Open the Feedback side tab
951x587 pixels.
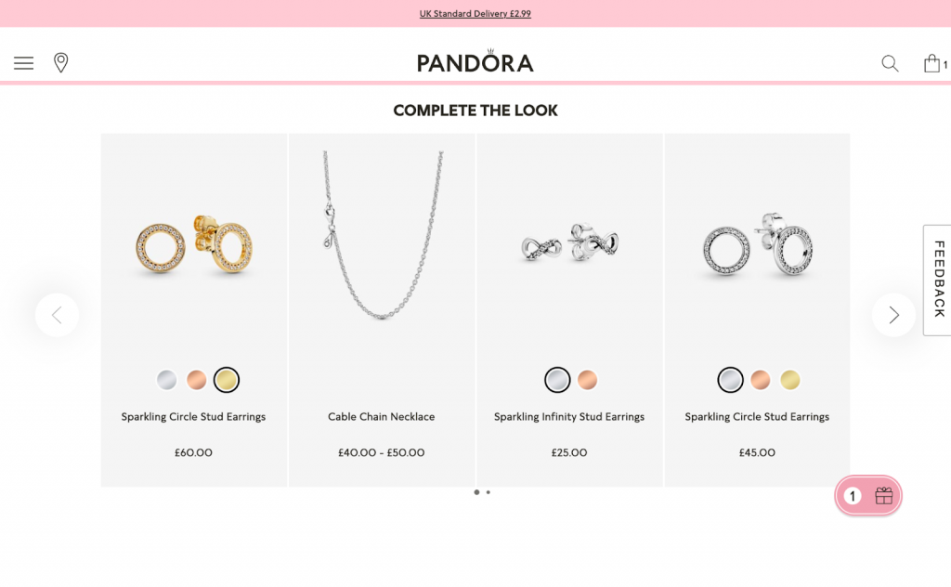[940, 280]
